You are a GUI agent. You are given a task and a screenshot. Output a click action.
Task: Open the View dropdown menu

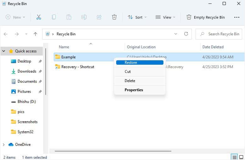pos(165,17)
